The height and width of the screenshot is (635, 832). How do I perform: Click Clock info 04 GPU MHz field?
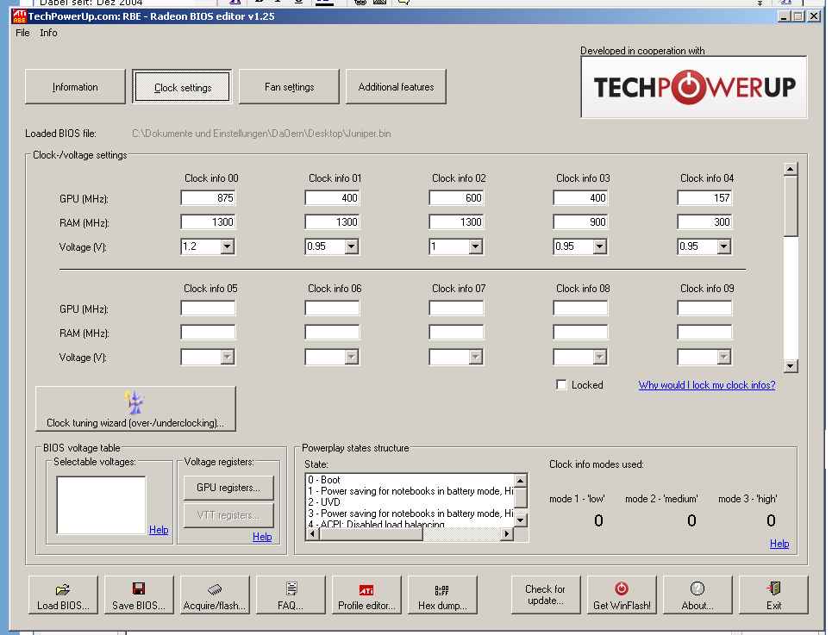tap(704, 197)
